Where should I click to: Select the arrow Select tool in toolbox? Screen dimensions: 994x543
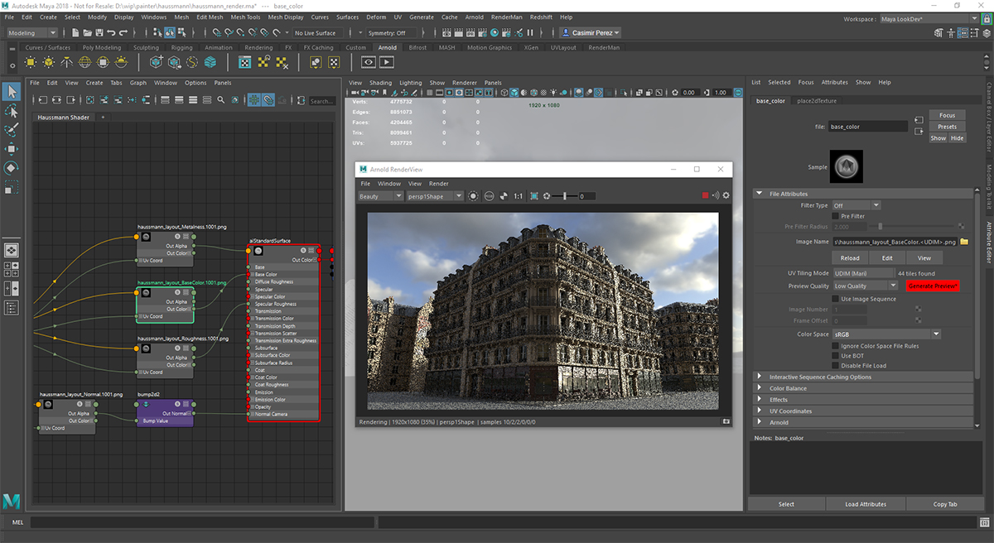[12, 91]
